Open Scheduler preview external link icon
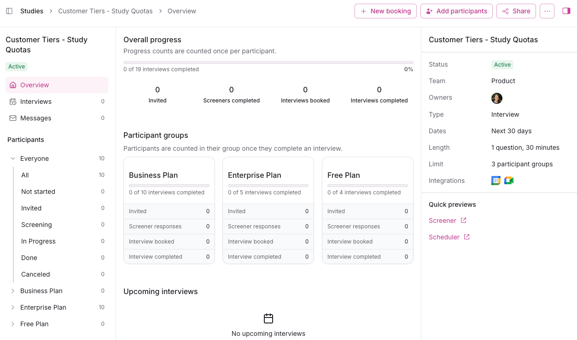Screen dimensions: 577x340 point(467,237)
